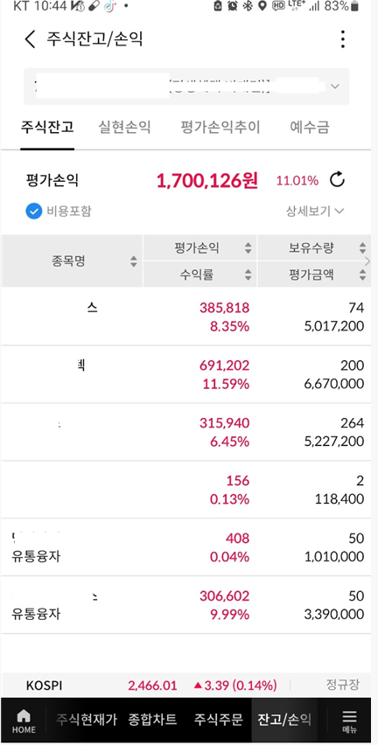Open the 메뉴 hamburger icon
Viewport: 378px width, 745px height.
click(x=349, y=721)
